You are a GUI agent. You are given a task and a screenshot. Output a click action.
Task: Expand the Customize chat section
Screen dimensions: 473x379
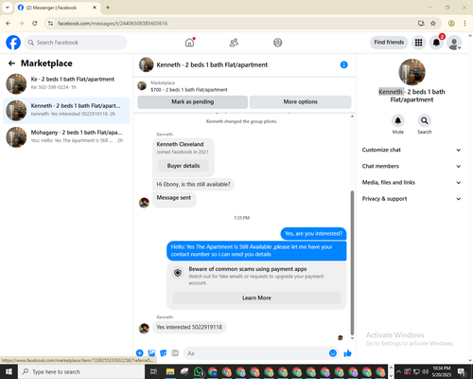pyautogui.click(x=412, y=150)
